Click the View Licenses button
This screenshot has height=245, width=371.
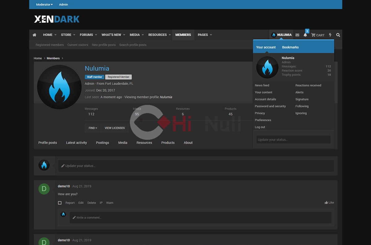tap(115, 128)
